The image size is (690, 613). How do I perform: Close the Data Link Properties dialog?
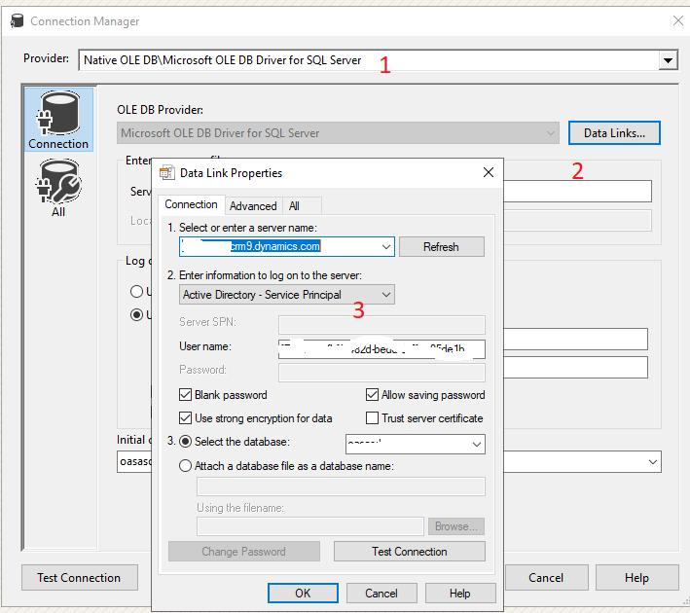[489, 172]
